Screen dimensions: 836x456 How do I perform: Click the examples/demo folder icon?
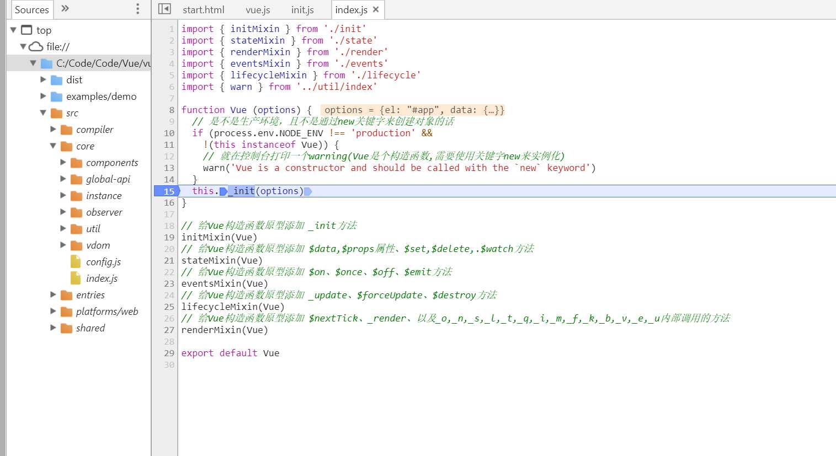(x=56, y=96)
